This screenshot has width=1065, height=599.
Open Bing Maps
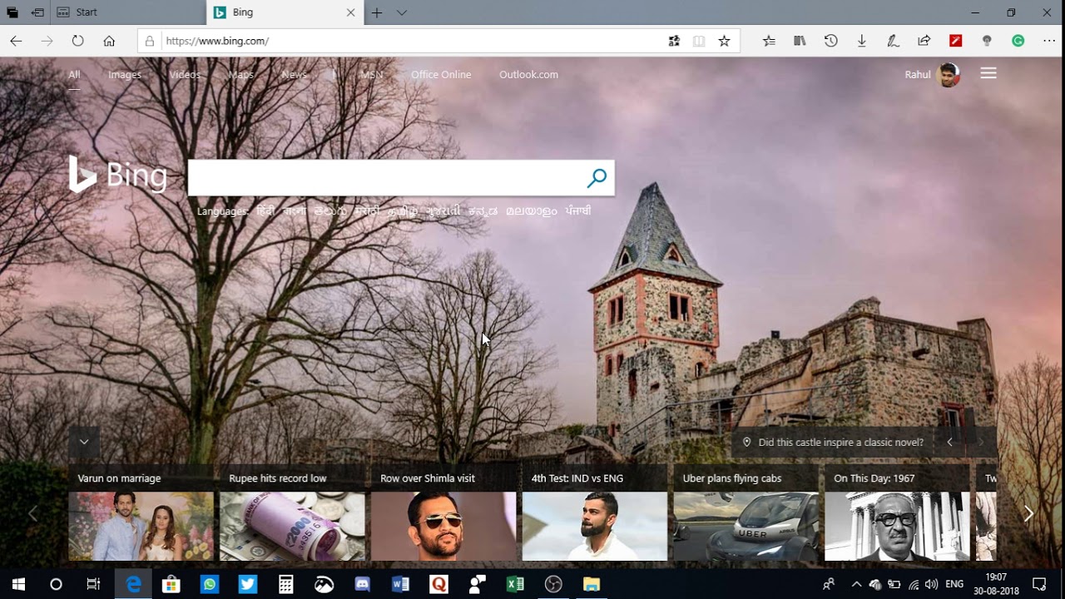click(241, 75)
